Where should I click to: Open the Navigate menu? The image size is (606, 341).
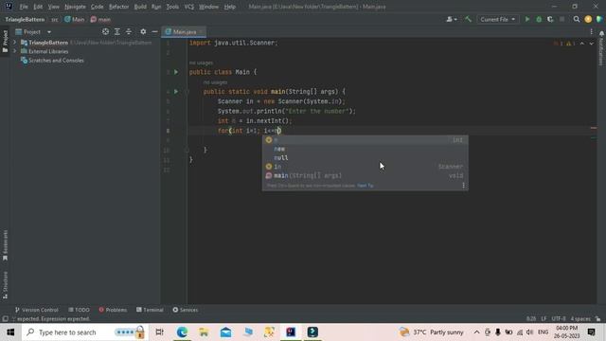click(x=75, y=7)
